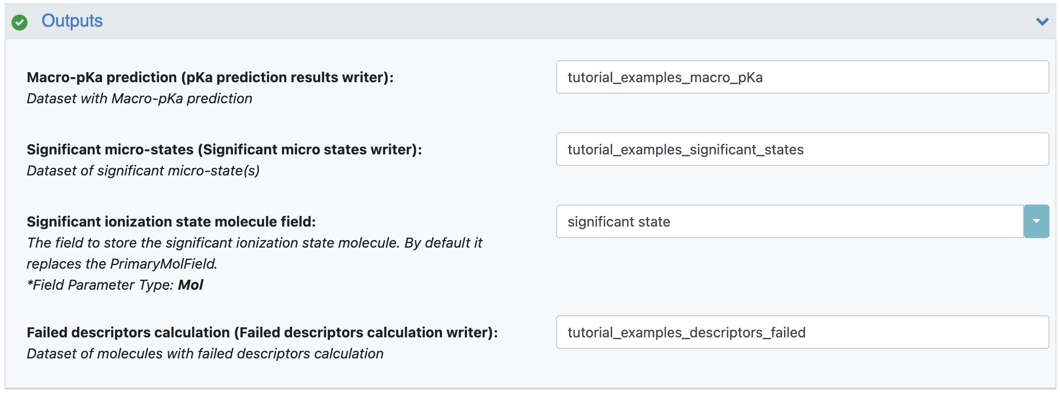Click the Failed descriptors calculation label

pos(262,332)
